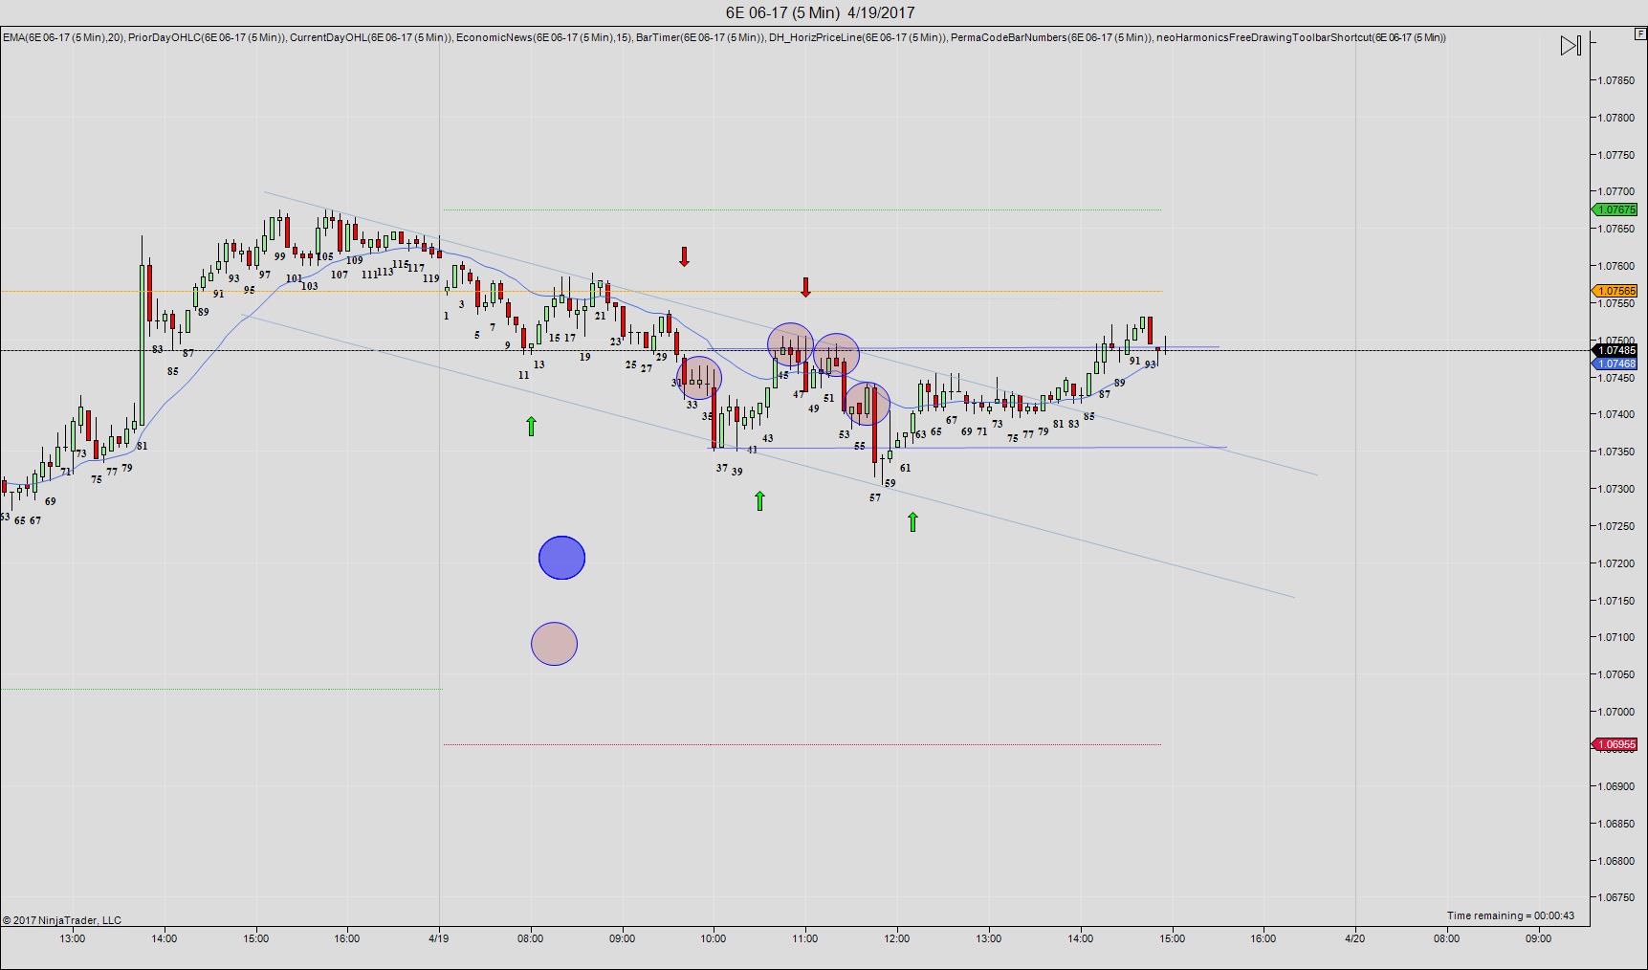Select the solid blue filled ellipse drawing
Image resolution: width=1648 pixels, height=970 pixels.
click(561, 558)
